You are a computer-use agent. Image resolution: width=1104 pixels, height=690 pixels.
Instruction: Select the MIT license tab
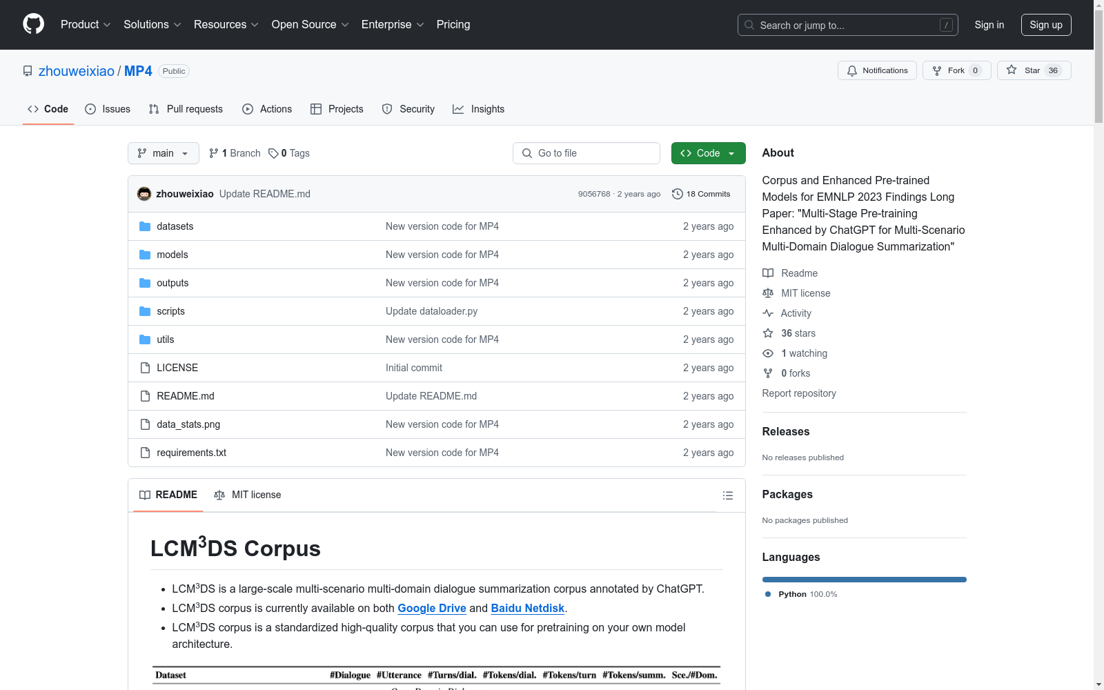click(x=248, y=495)
